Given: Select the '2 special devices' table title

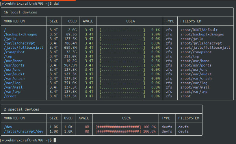Looking at the screenshot, I should (x=22, y=109).
